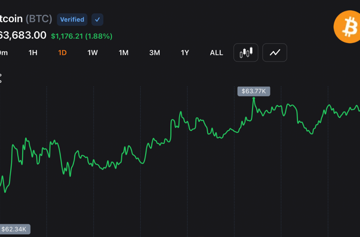The height and width of the screenshot is (237, 360).
Task: Click the blue checkmark badge
Action: (97, 19)
